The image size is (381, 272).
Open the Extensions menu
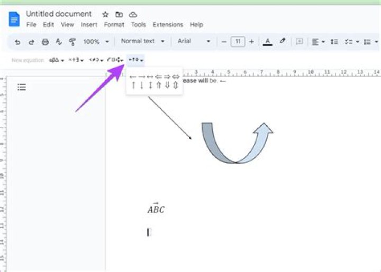(x=168, y=24)
